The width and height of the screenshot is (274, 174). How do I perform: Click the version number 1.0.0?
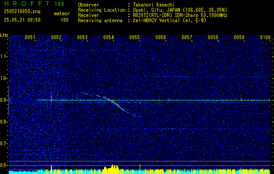click(59, 4)
